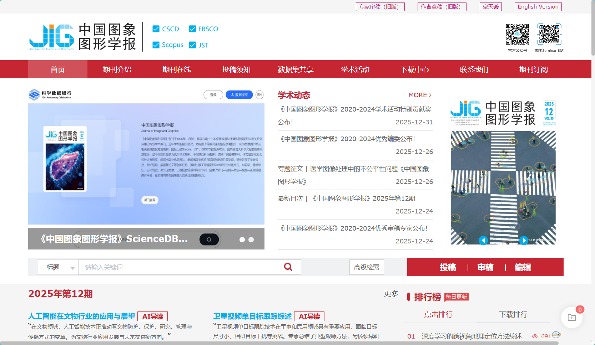Image resolution: width=595 pixels, height=345 pixels.
Task: Open the 投稿须知 menu item
Action: (237, 69)
